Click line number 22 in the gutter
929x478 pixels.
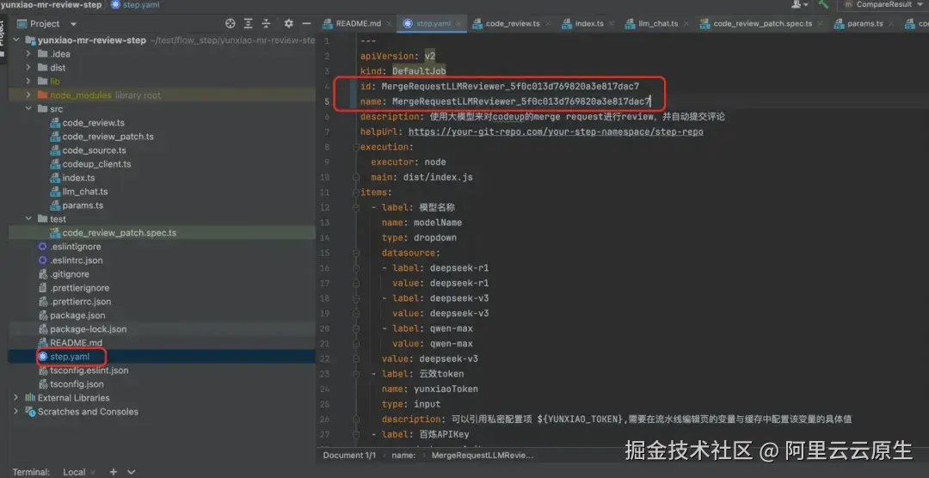coord(324,358)
